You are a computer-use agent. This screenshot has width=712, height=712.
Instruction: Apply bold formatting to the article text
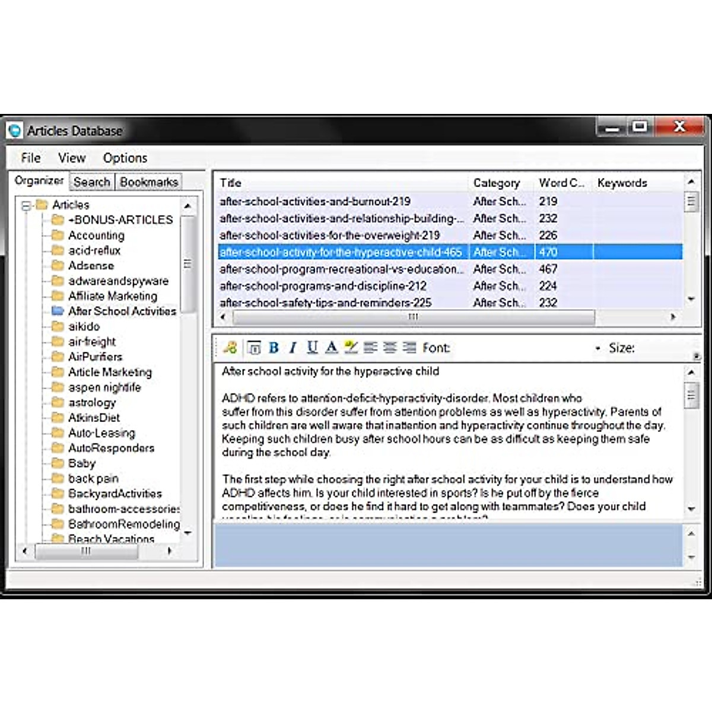tap(273, 348)
